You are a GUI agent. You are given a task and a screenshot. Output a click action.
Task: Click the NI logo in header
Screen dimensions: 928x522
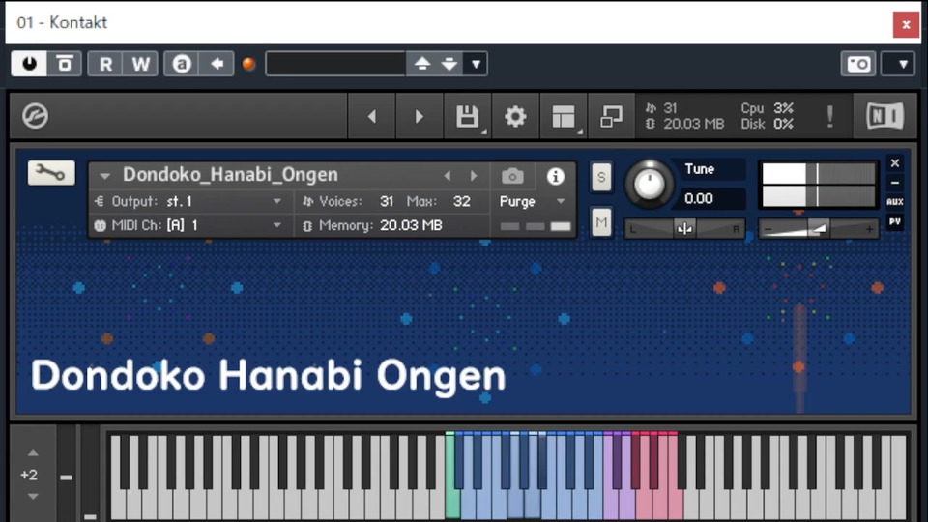point(885,116)
